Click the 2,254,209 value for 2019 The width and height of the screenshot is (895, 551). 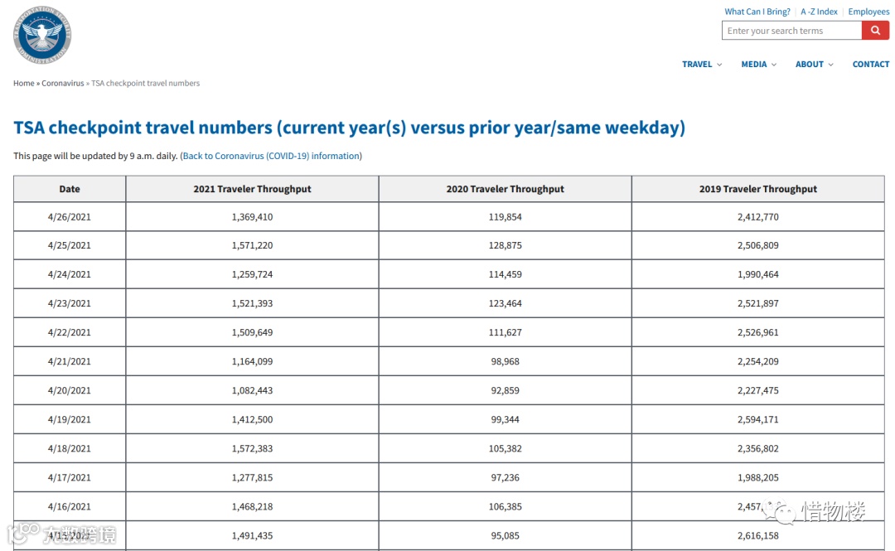[x=758, y=361]
